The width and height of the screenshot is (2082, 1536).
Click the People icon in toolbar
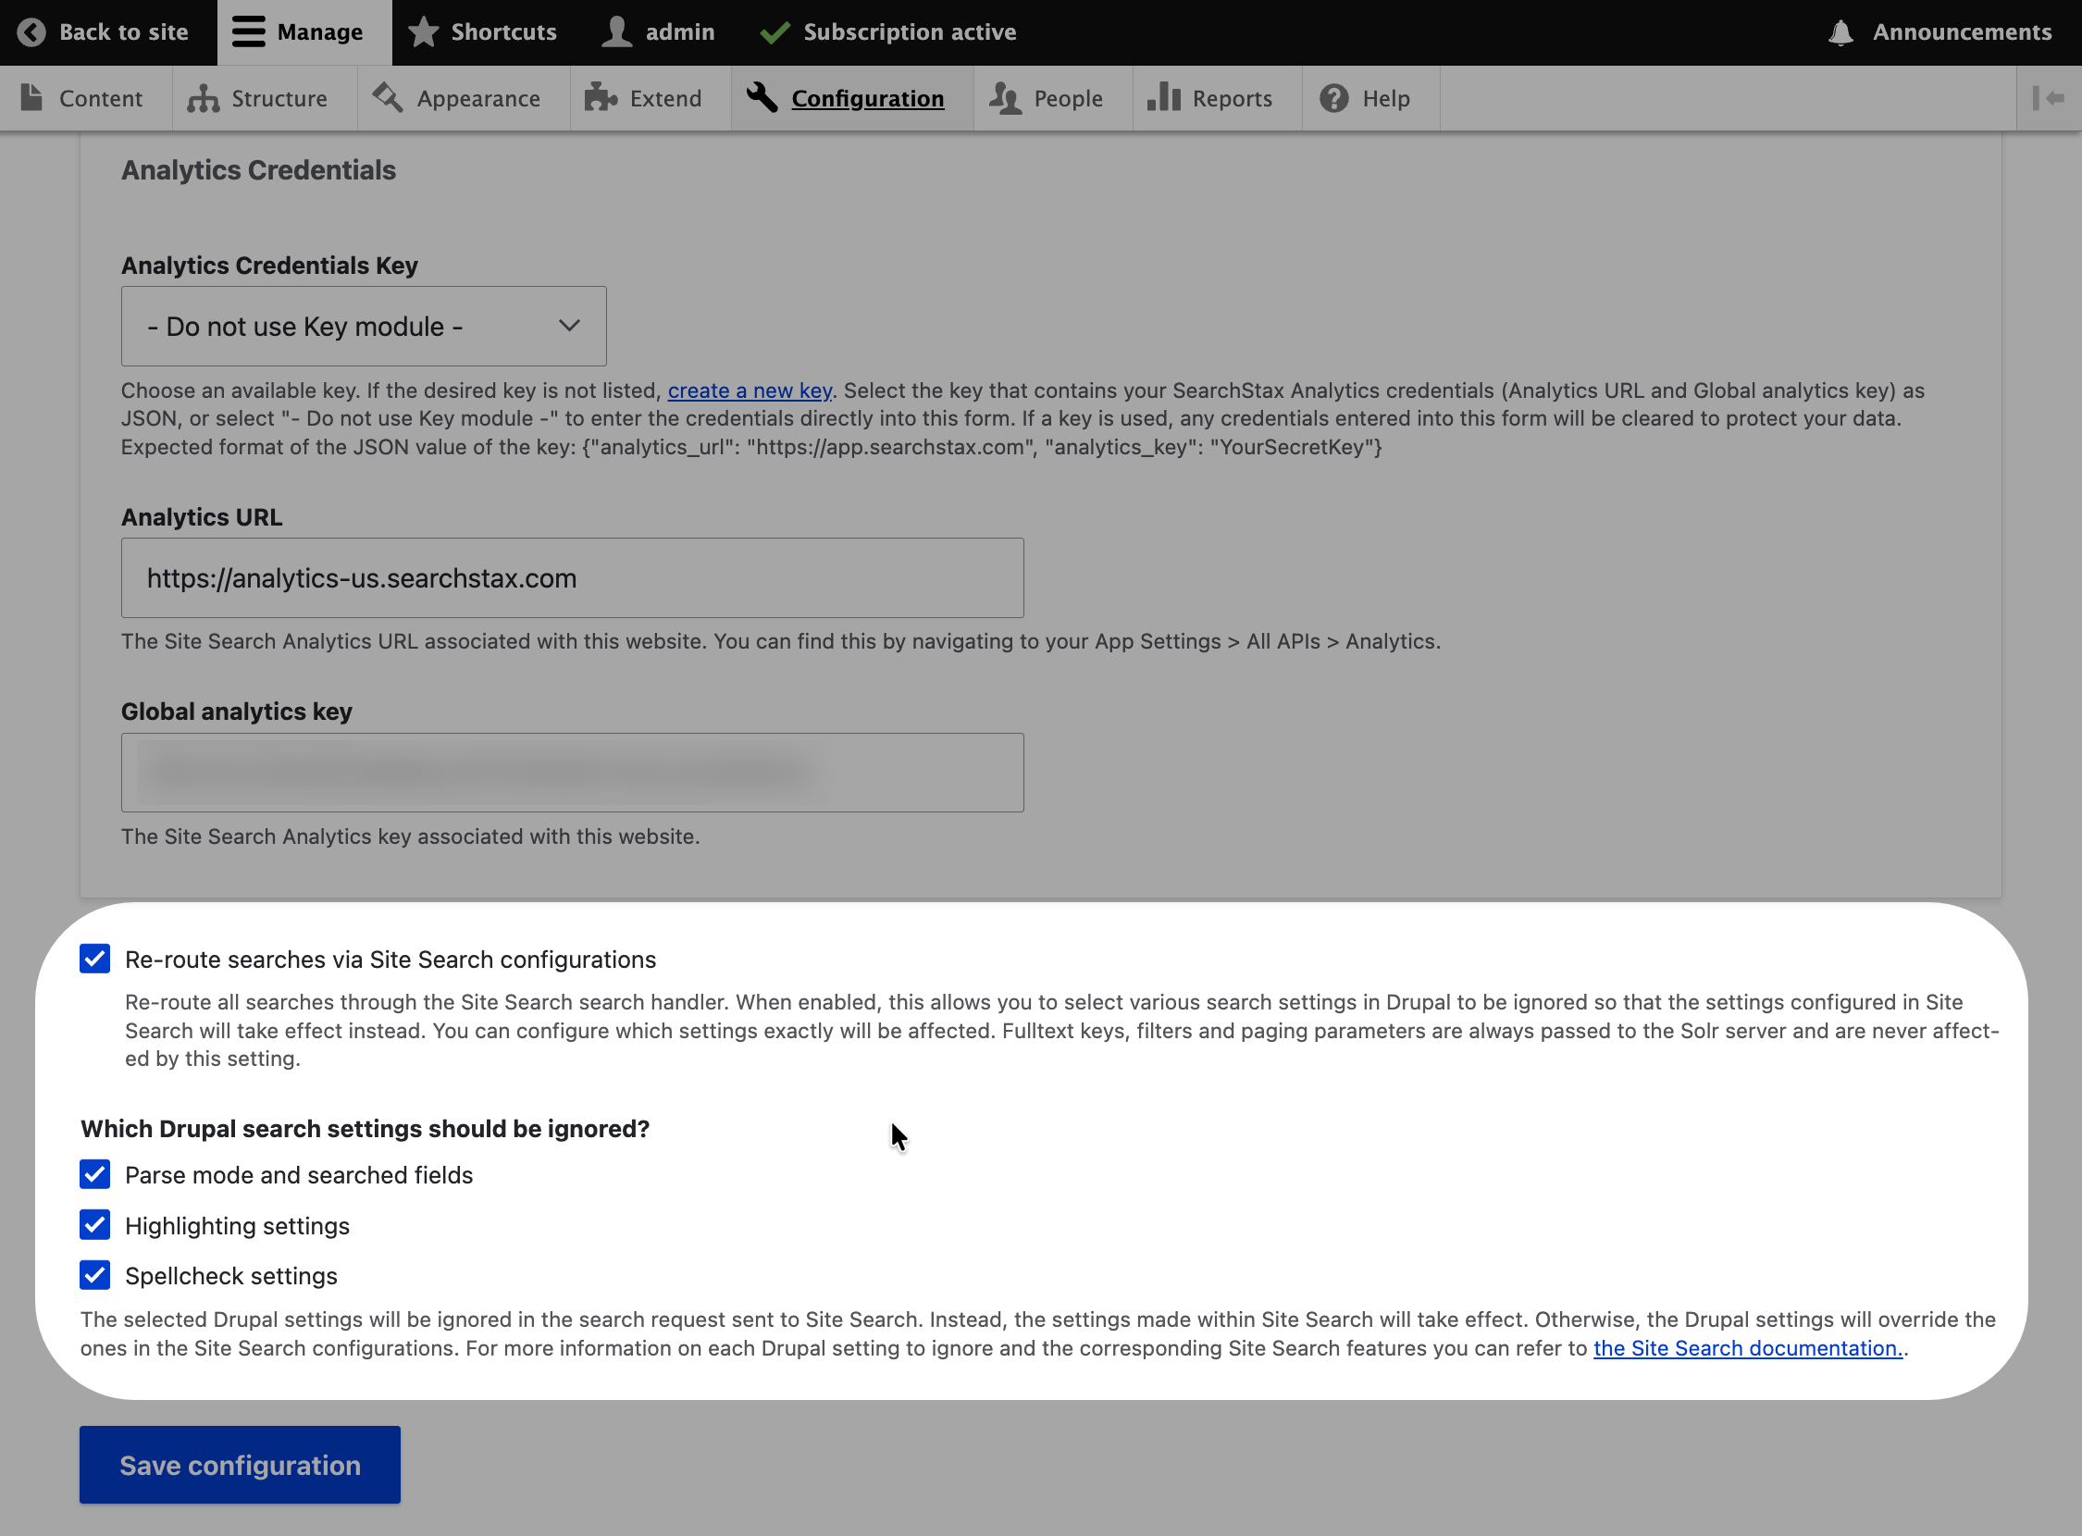(x=1004, y=98)
